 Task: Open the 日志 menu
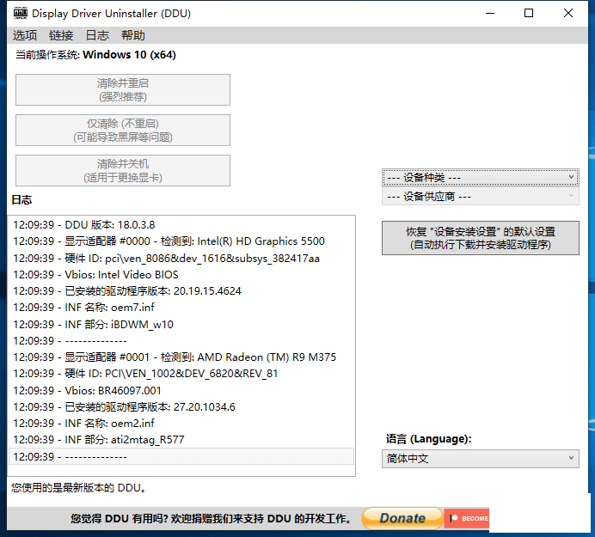tap(97, 35)
